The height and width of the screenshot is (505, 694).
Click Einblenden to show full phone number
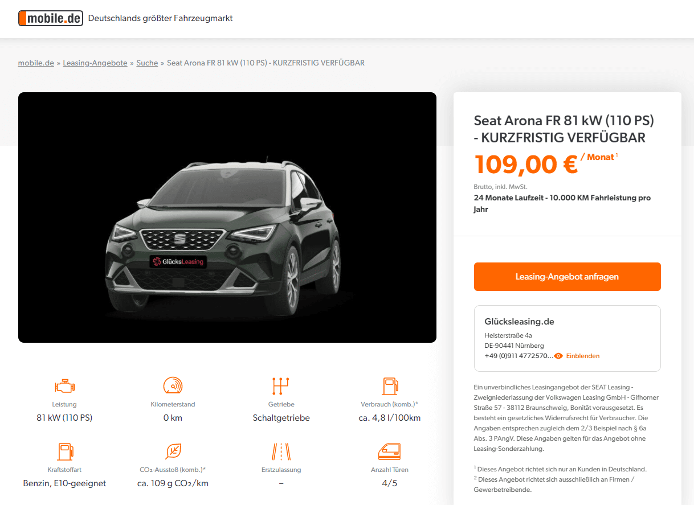click(582, 356)
